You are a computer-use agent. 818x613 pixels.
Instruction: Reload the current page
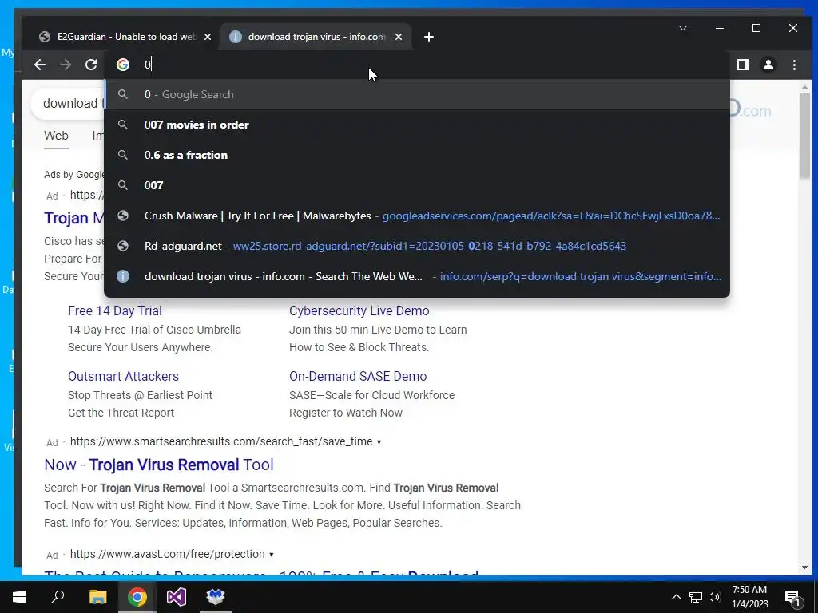91,65
